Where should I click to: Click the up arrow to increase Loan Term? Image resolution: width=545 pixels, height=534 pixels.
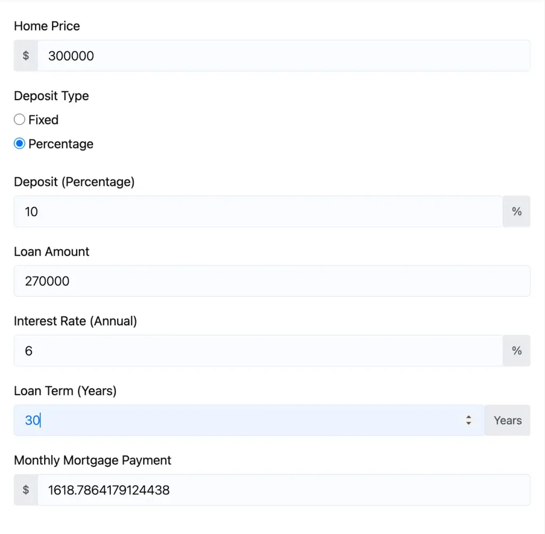pos(468,417)
